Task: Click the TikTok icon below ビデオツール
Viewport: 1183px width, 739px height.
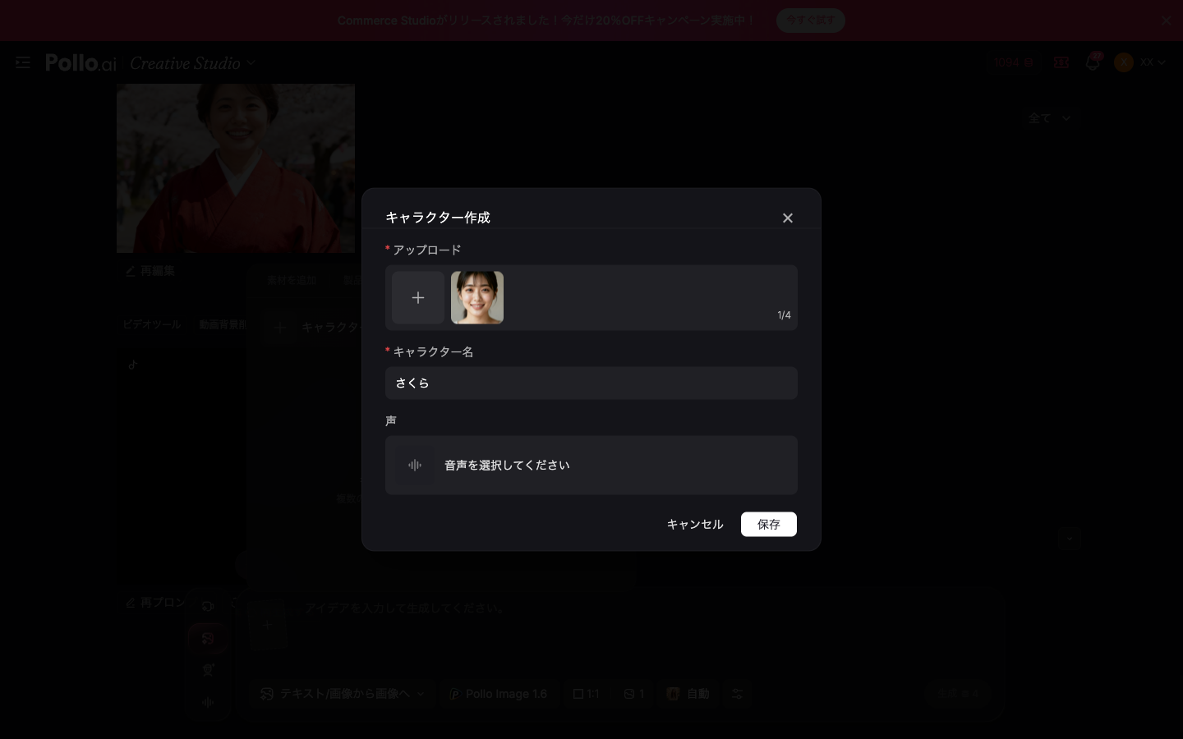Action: click(x=132, y=365)
